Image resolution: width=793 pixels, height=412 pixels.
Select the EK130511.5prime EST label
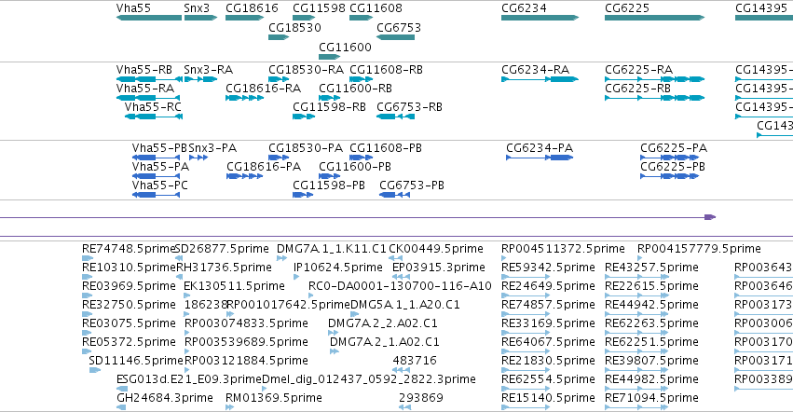click(234, 286)
